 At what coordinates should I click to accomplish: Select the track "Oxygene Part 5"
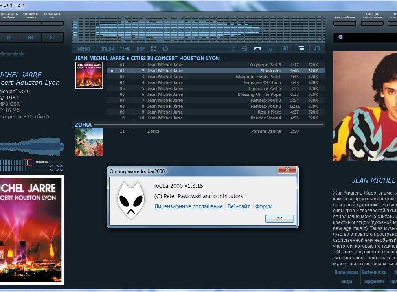click(x=215, y=65)
